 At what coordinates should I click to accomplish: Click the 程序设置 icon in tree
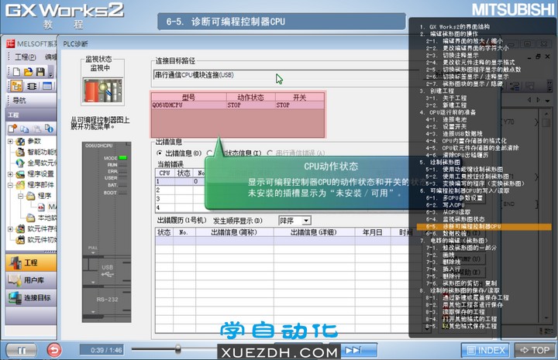(21, 173)
